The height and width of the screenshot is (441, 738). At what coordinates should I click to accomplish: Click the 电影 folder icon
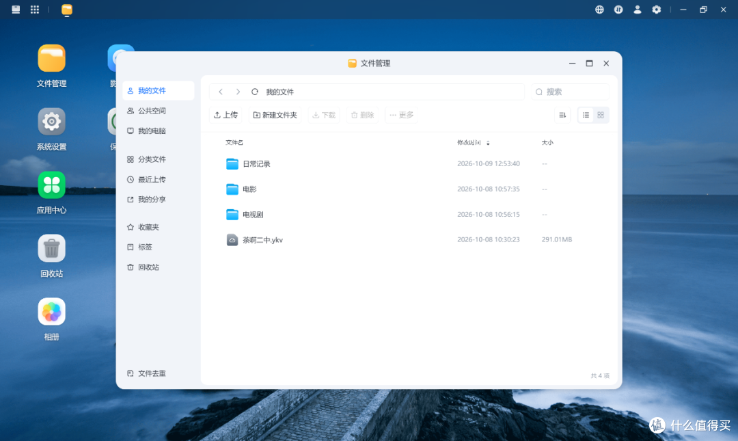pyautogui.click(x=232, y=189)
